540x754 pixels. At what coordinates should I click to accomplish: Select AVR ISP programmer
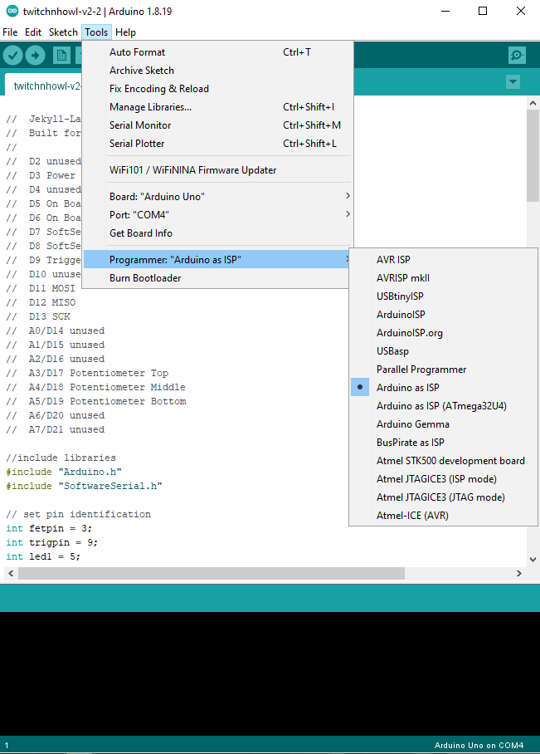pos(443,260)
